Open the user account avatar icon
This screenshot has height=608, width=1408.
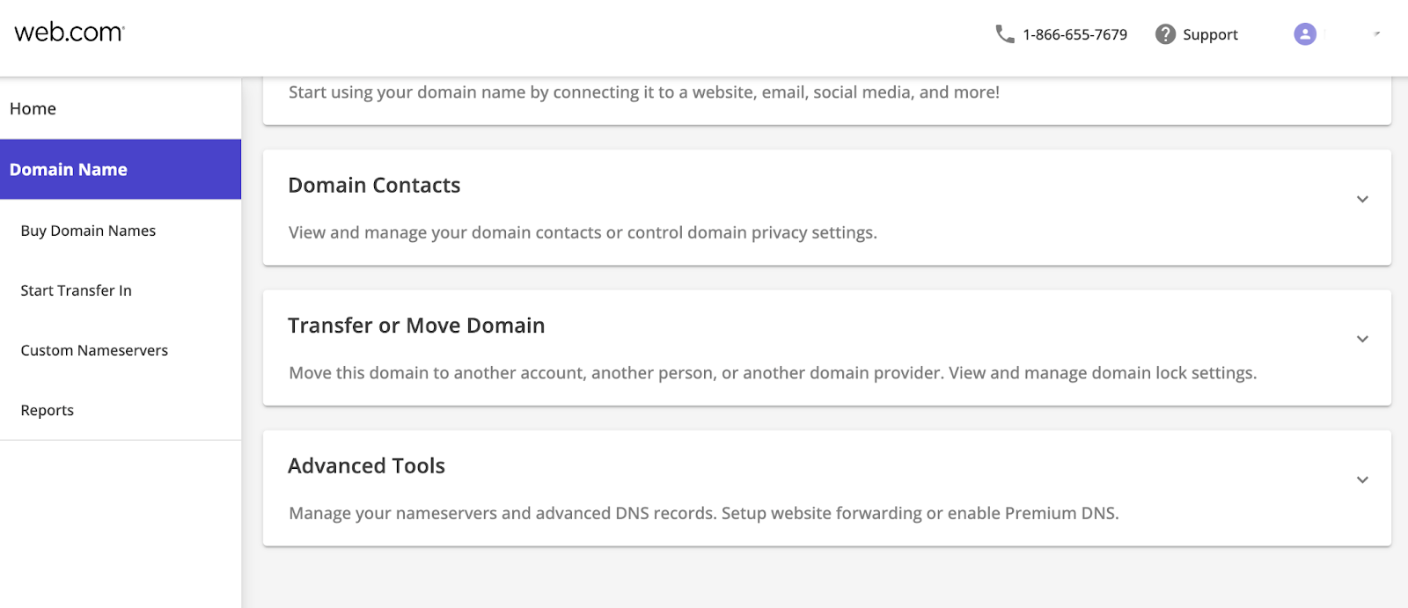[x=1305, y=33]
